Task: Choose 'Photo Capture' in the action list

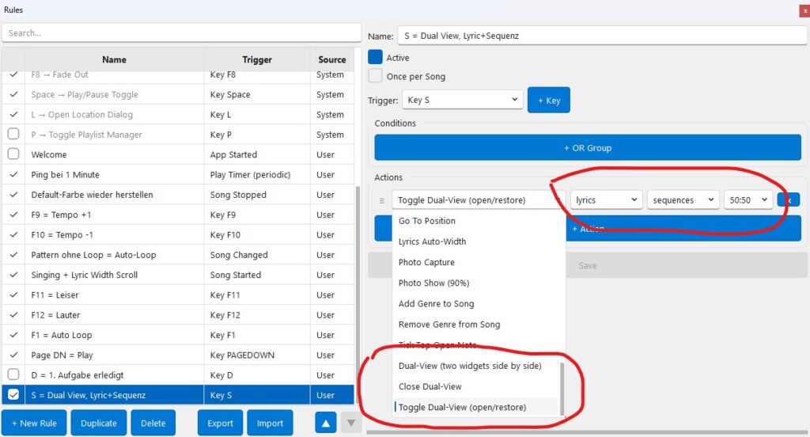Action: tap(426, 262)
